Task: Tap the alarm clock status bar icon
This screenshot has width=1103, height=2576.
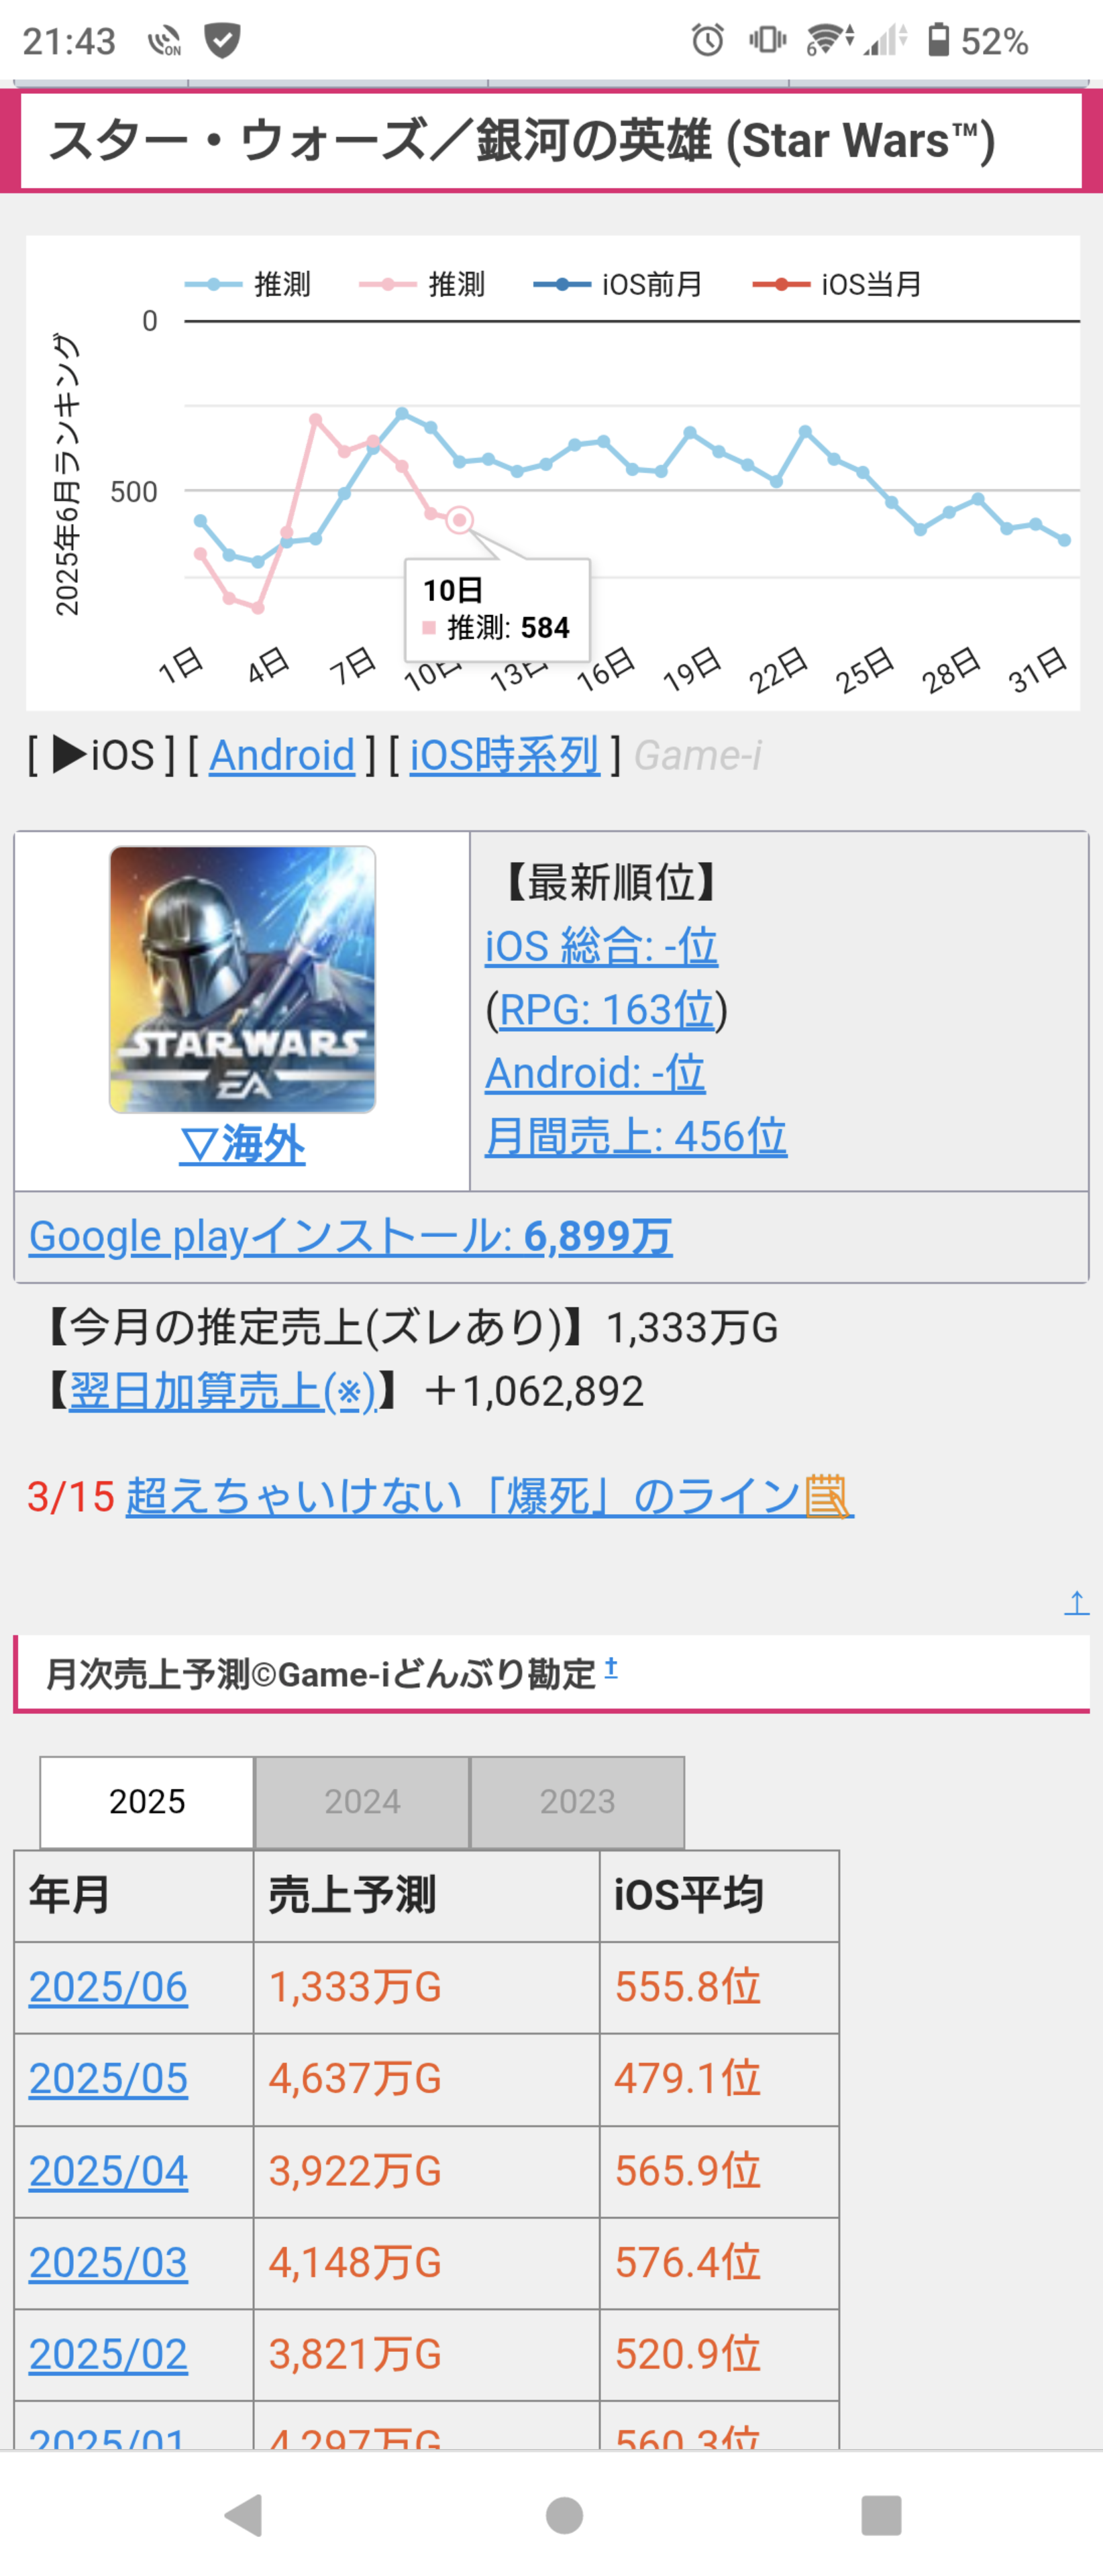Action: pyautogui.click(x=707, y=40)
